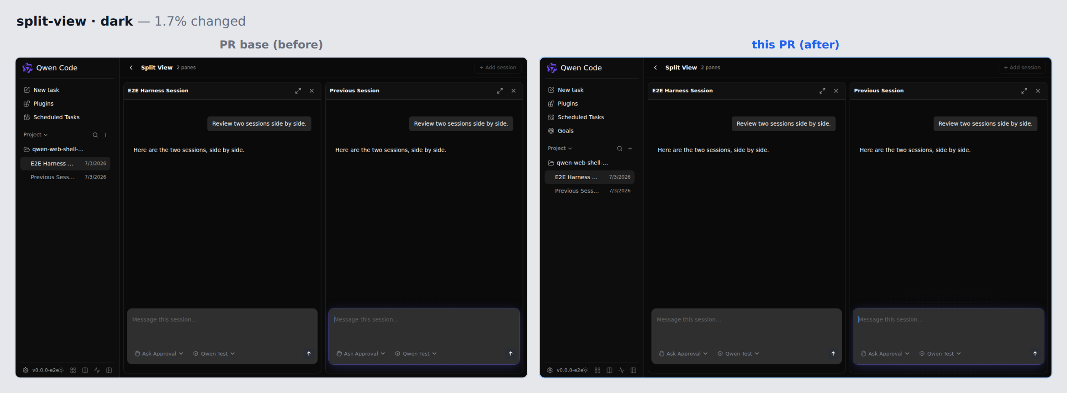The width and height of the screenshot is (1067, 393).
Task: Open Ask Approval dropdown, E2E Harness pane, after screenshot
Action: [x=683, y=354]
